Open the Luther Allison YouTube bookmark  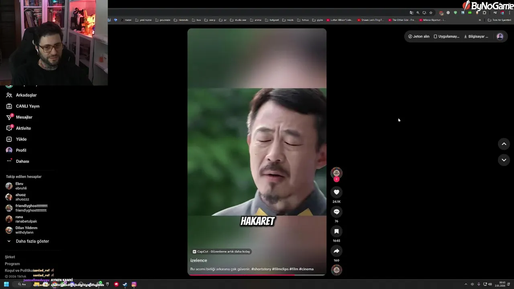tap(340, 20)
